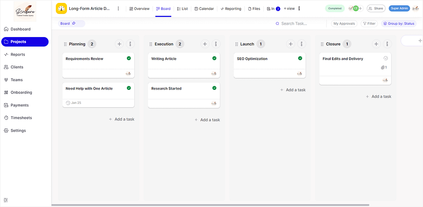Open the user profile avatar top right
Screen dimensions: 423x207
(416, 8)
